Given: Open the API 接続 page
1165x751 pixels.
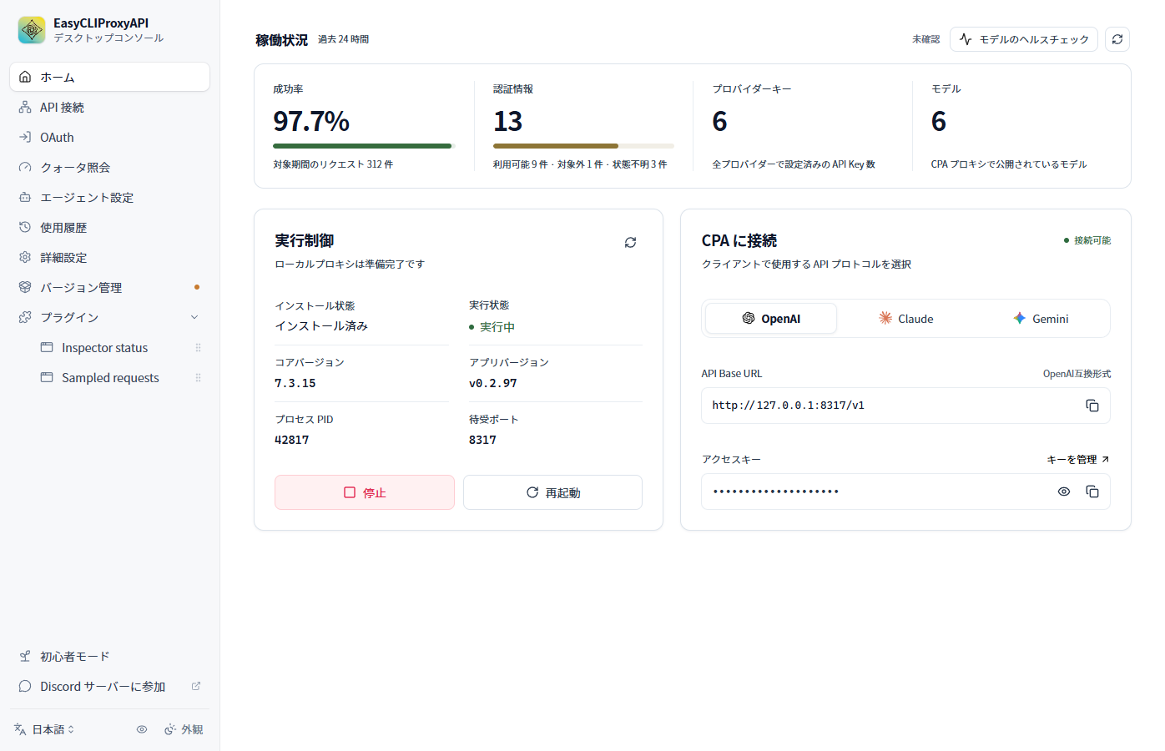Looking at the screenshot, I should (109, 107).
